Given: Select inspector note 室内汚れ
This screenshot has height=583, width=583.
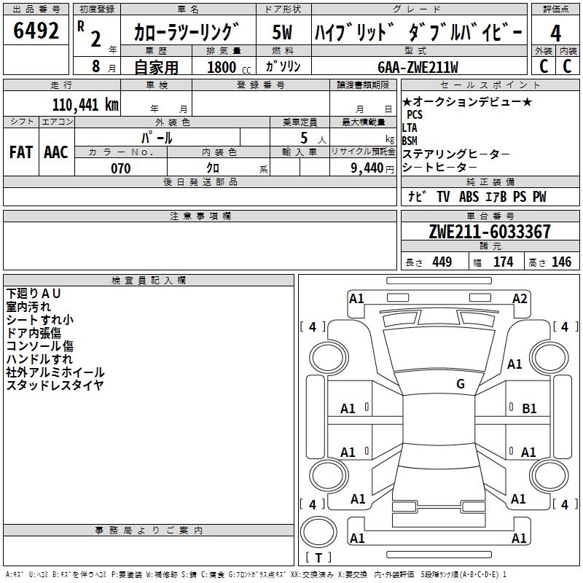Looking at the screenshot, I should (28, 307).
